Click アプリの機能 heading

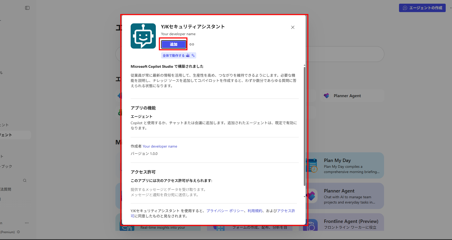pos(143,108)
